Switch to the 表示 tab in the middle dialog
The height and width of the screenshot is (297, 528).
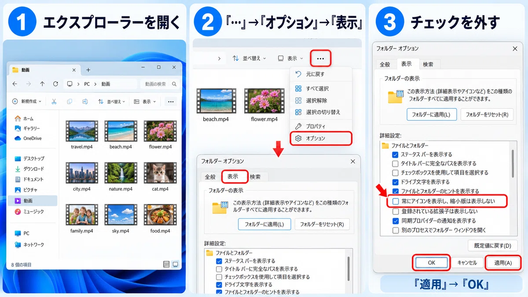click(235, 176)
